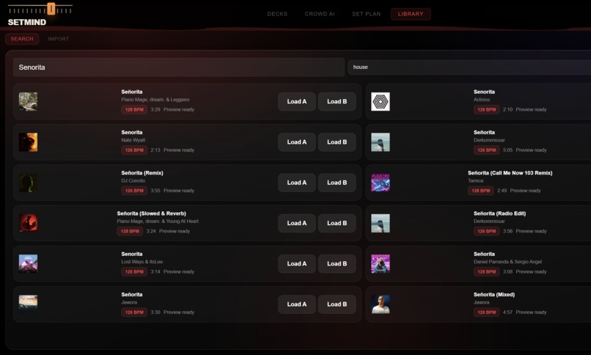Click Preview ready on Nate Wyatt track
The image size is (591, 355).
(x=179, y=150)
